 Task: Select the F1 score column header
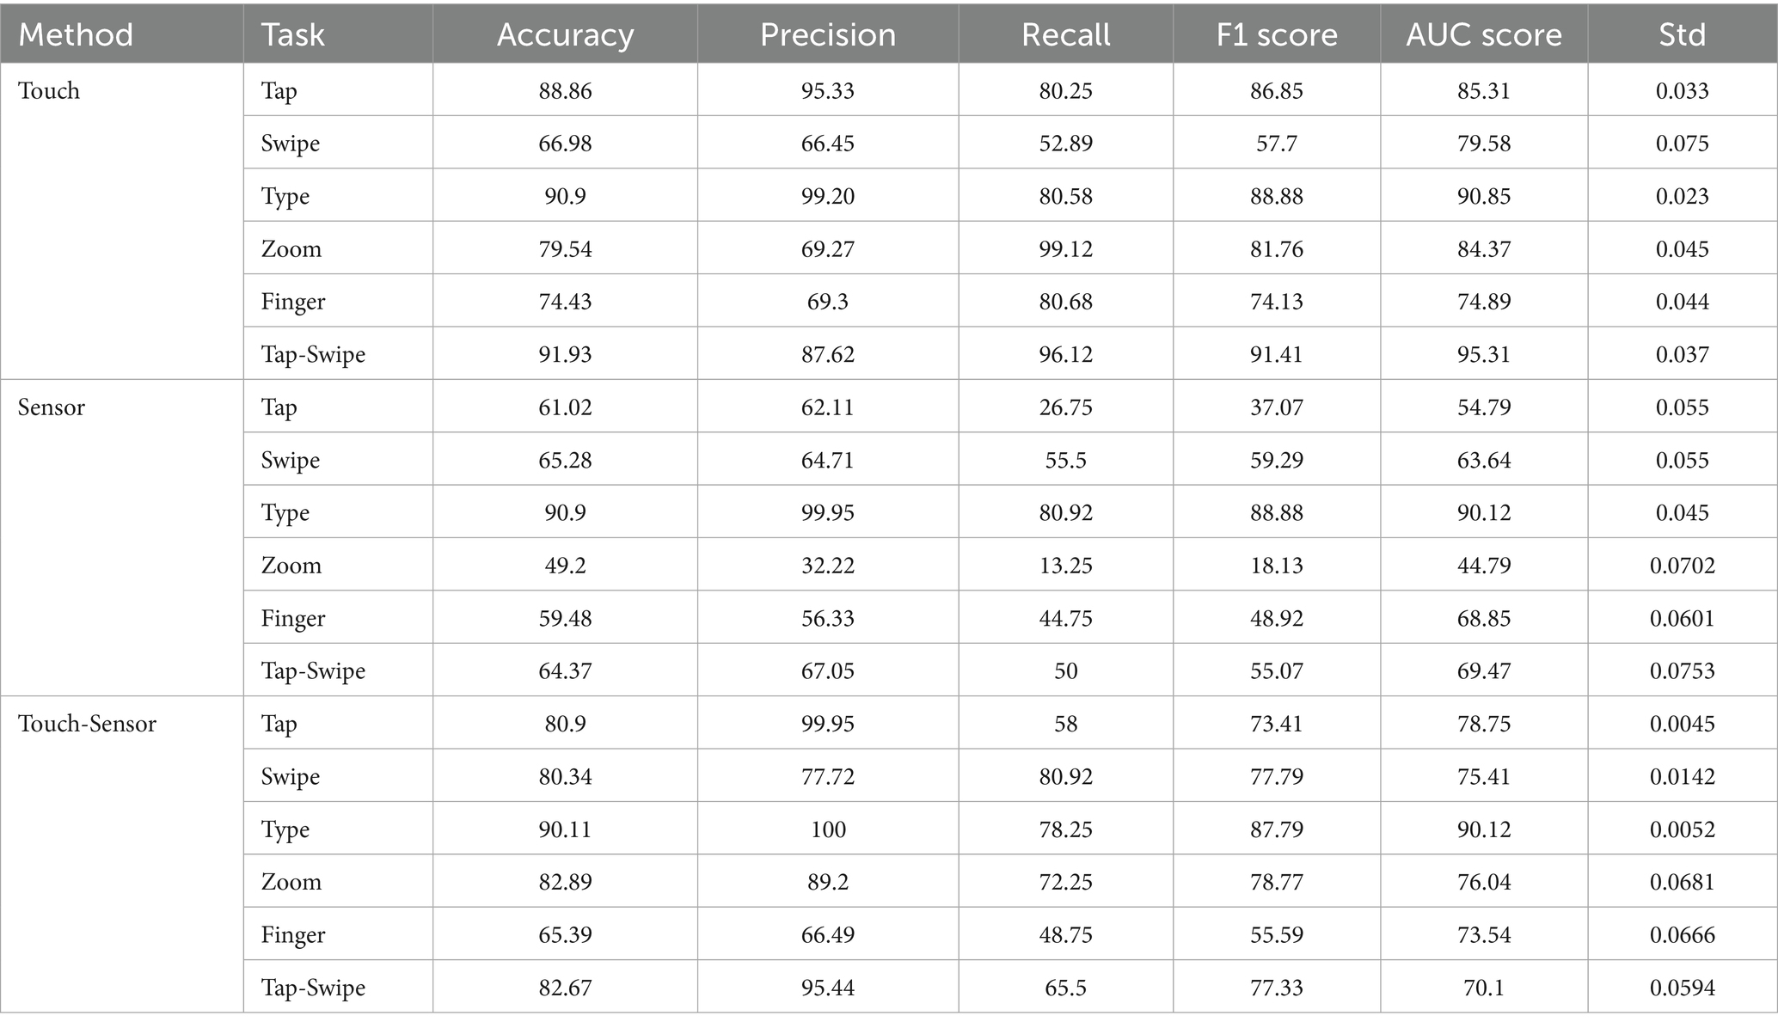click(x=1277, y=34)
